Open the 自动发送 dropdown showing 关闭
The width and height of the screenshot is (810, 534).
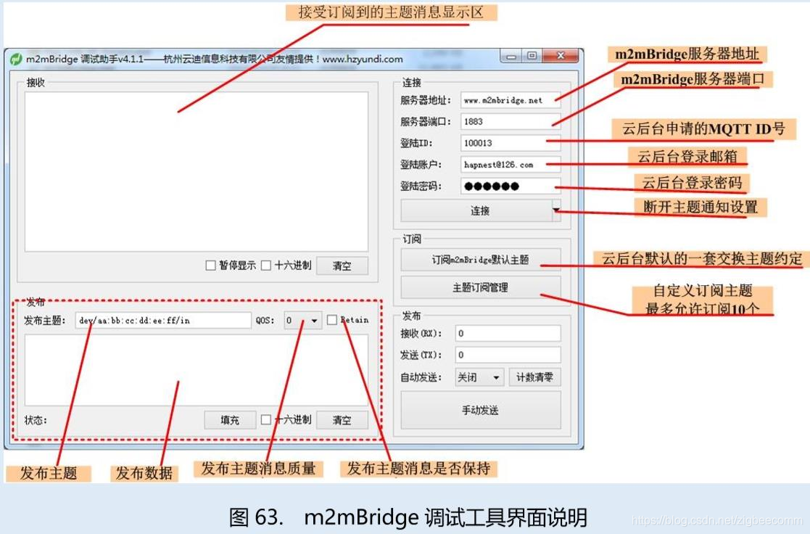[x=479, y=377]
